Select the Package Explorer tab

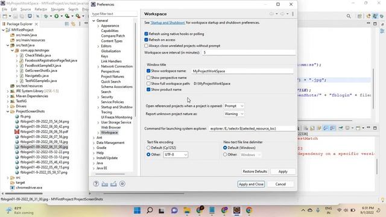point(19,24)
